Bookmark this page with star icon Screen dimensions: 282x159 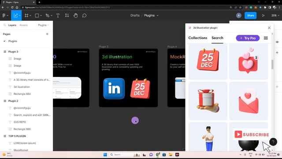point(240,8)
